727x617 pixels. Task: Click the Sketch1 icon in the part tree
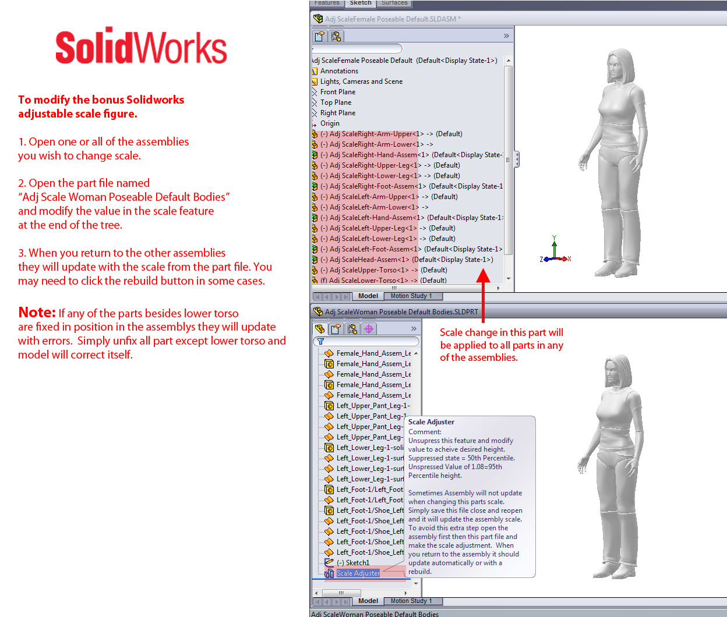[x=327, y=562]
